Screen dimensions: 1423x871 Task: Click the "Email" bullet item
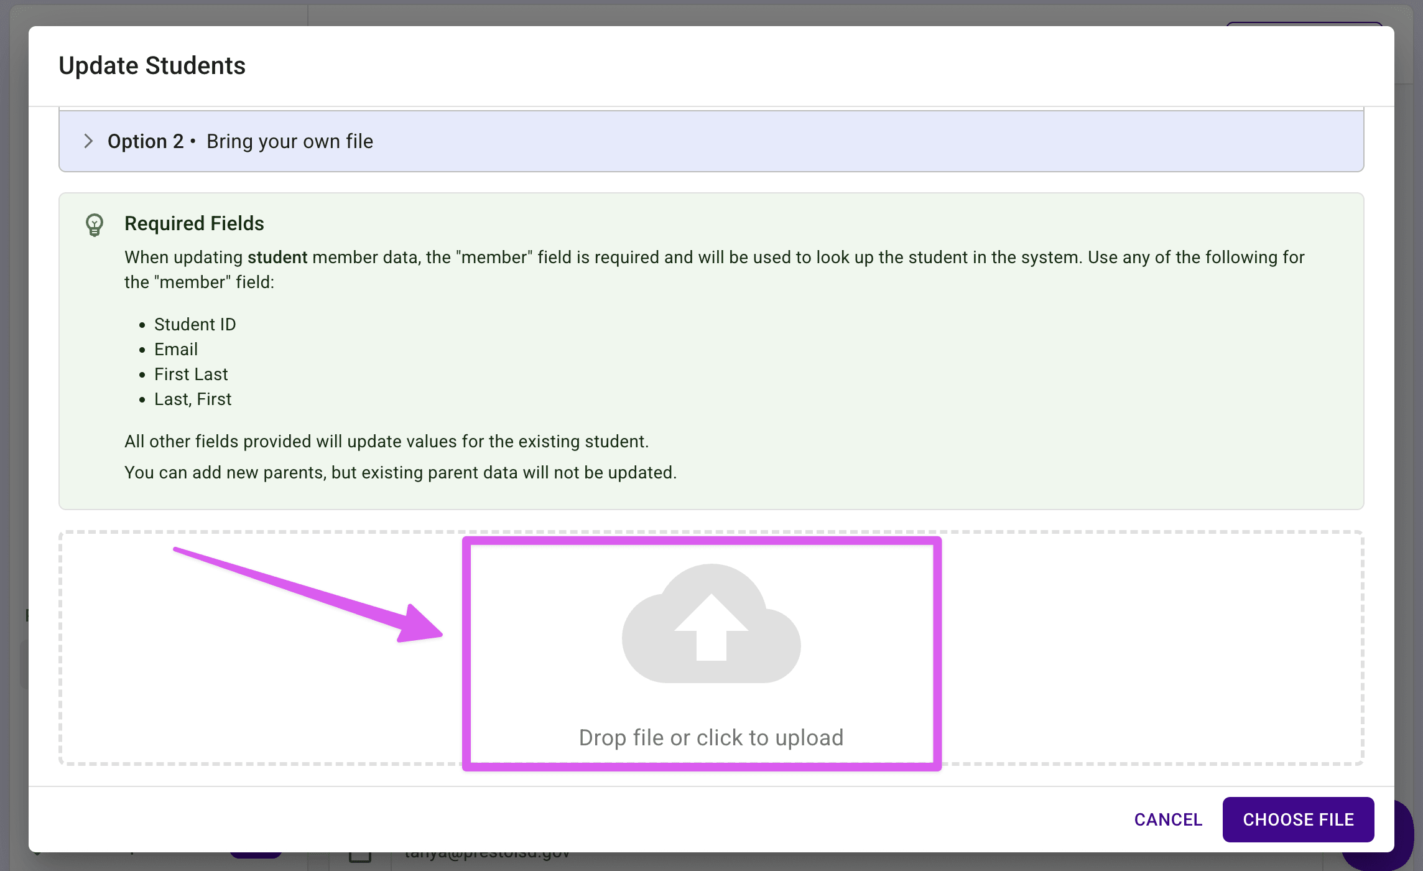click(176, 349)
